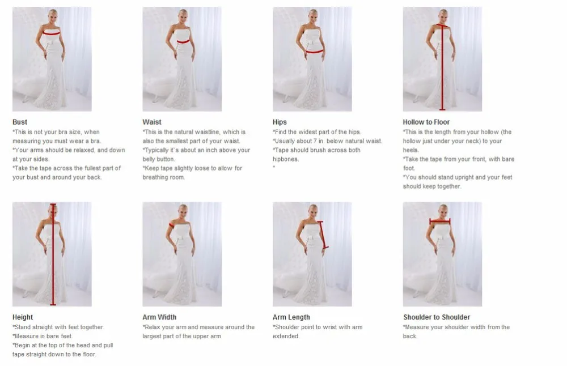Select the Hips heading text
Screen dimensions: 567x366
[280, 122]
